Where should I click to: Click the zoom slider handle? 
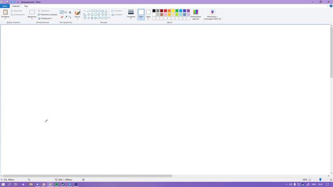[x=321, y=180]
